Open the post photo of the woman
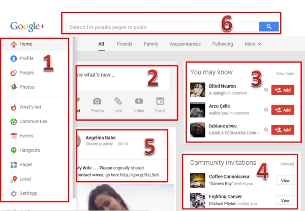Screen dimensions: 305x211 pos(126,197)
